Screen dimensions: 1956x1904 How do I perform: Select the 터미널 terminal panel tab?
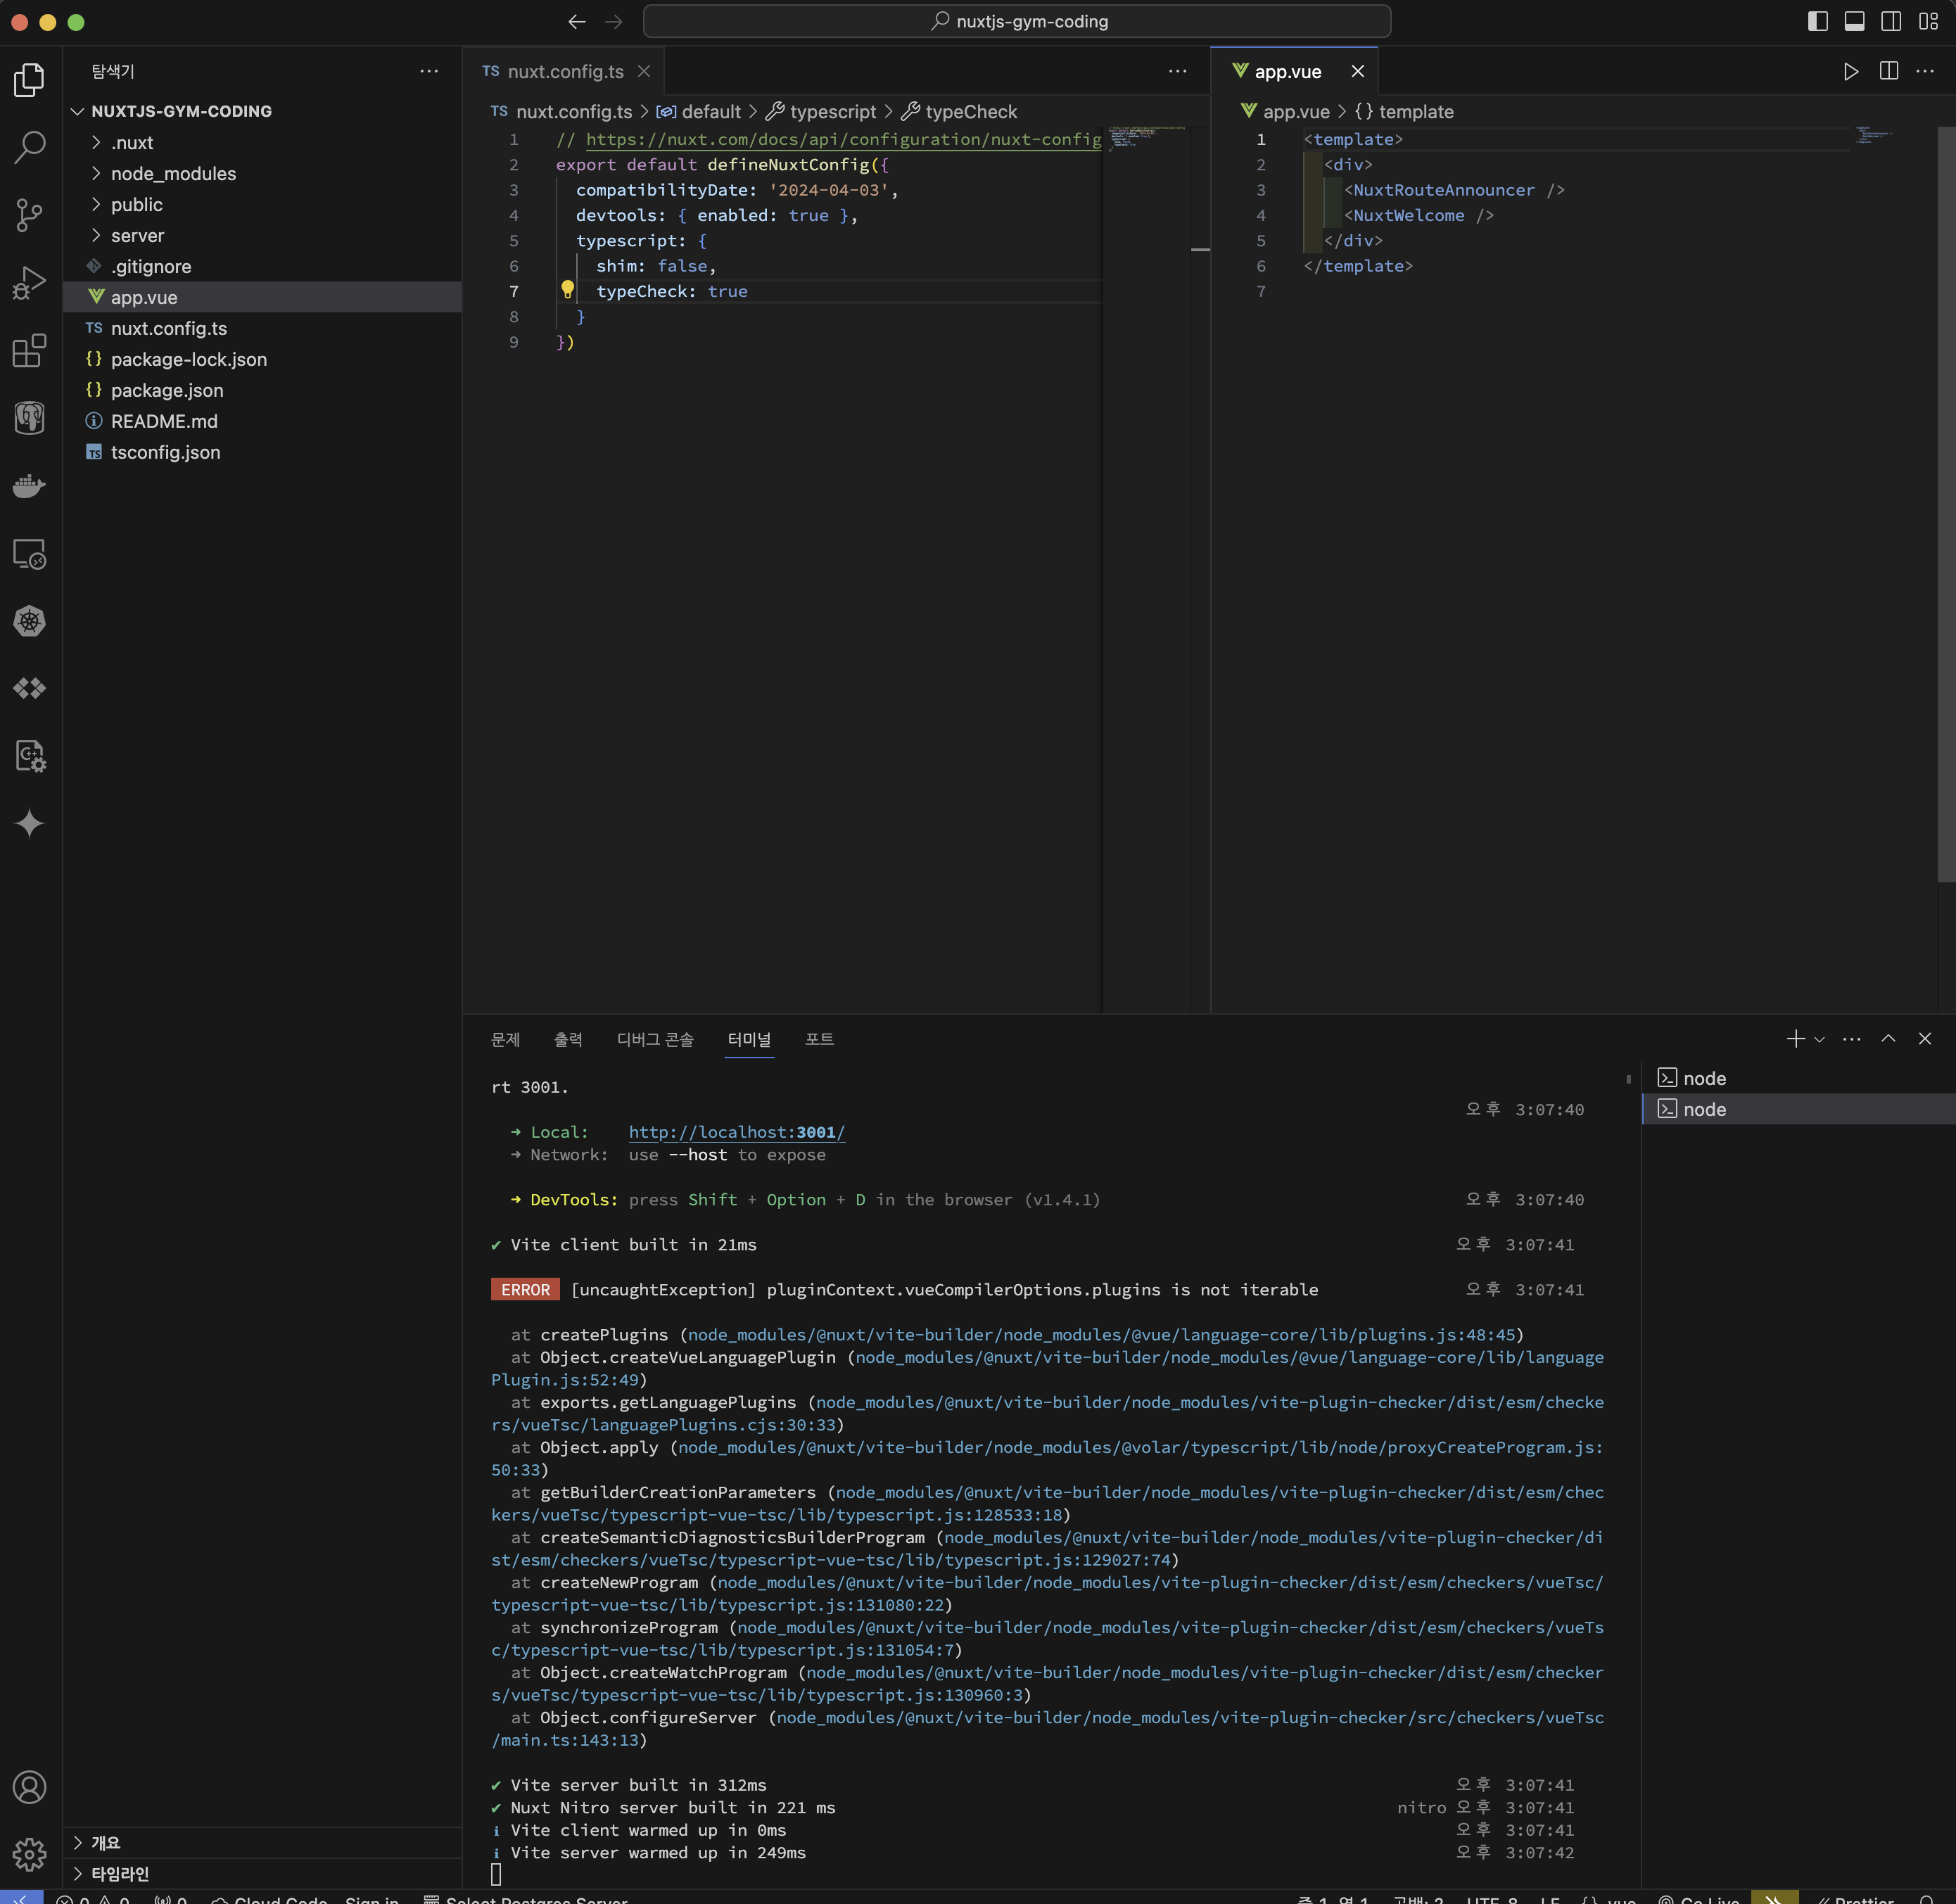(749, 1039)
